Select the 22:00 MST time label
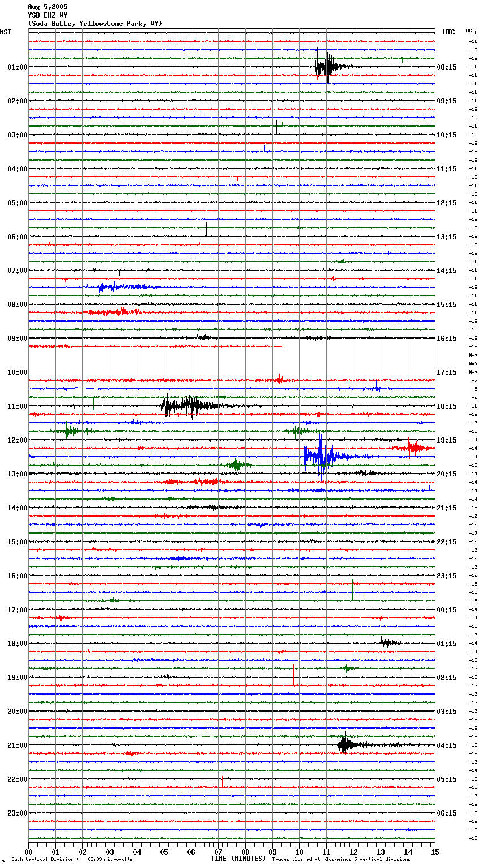The width and height of the screenshot is (480, 867). click(x=18, y=779)
